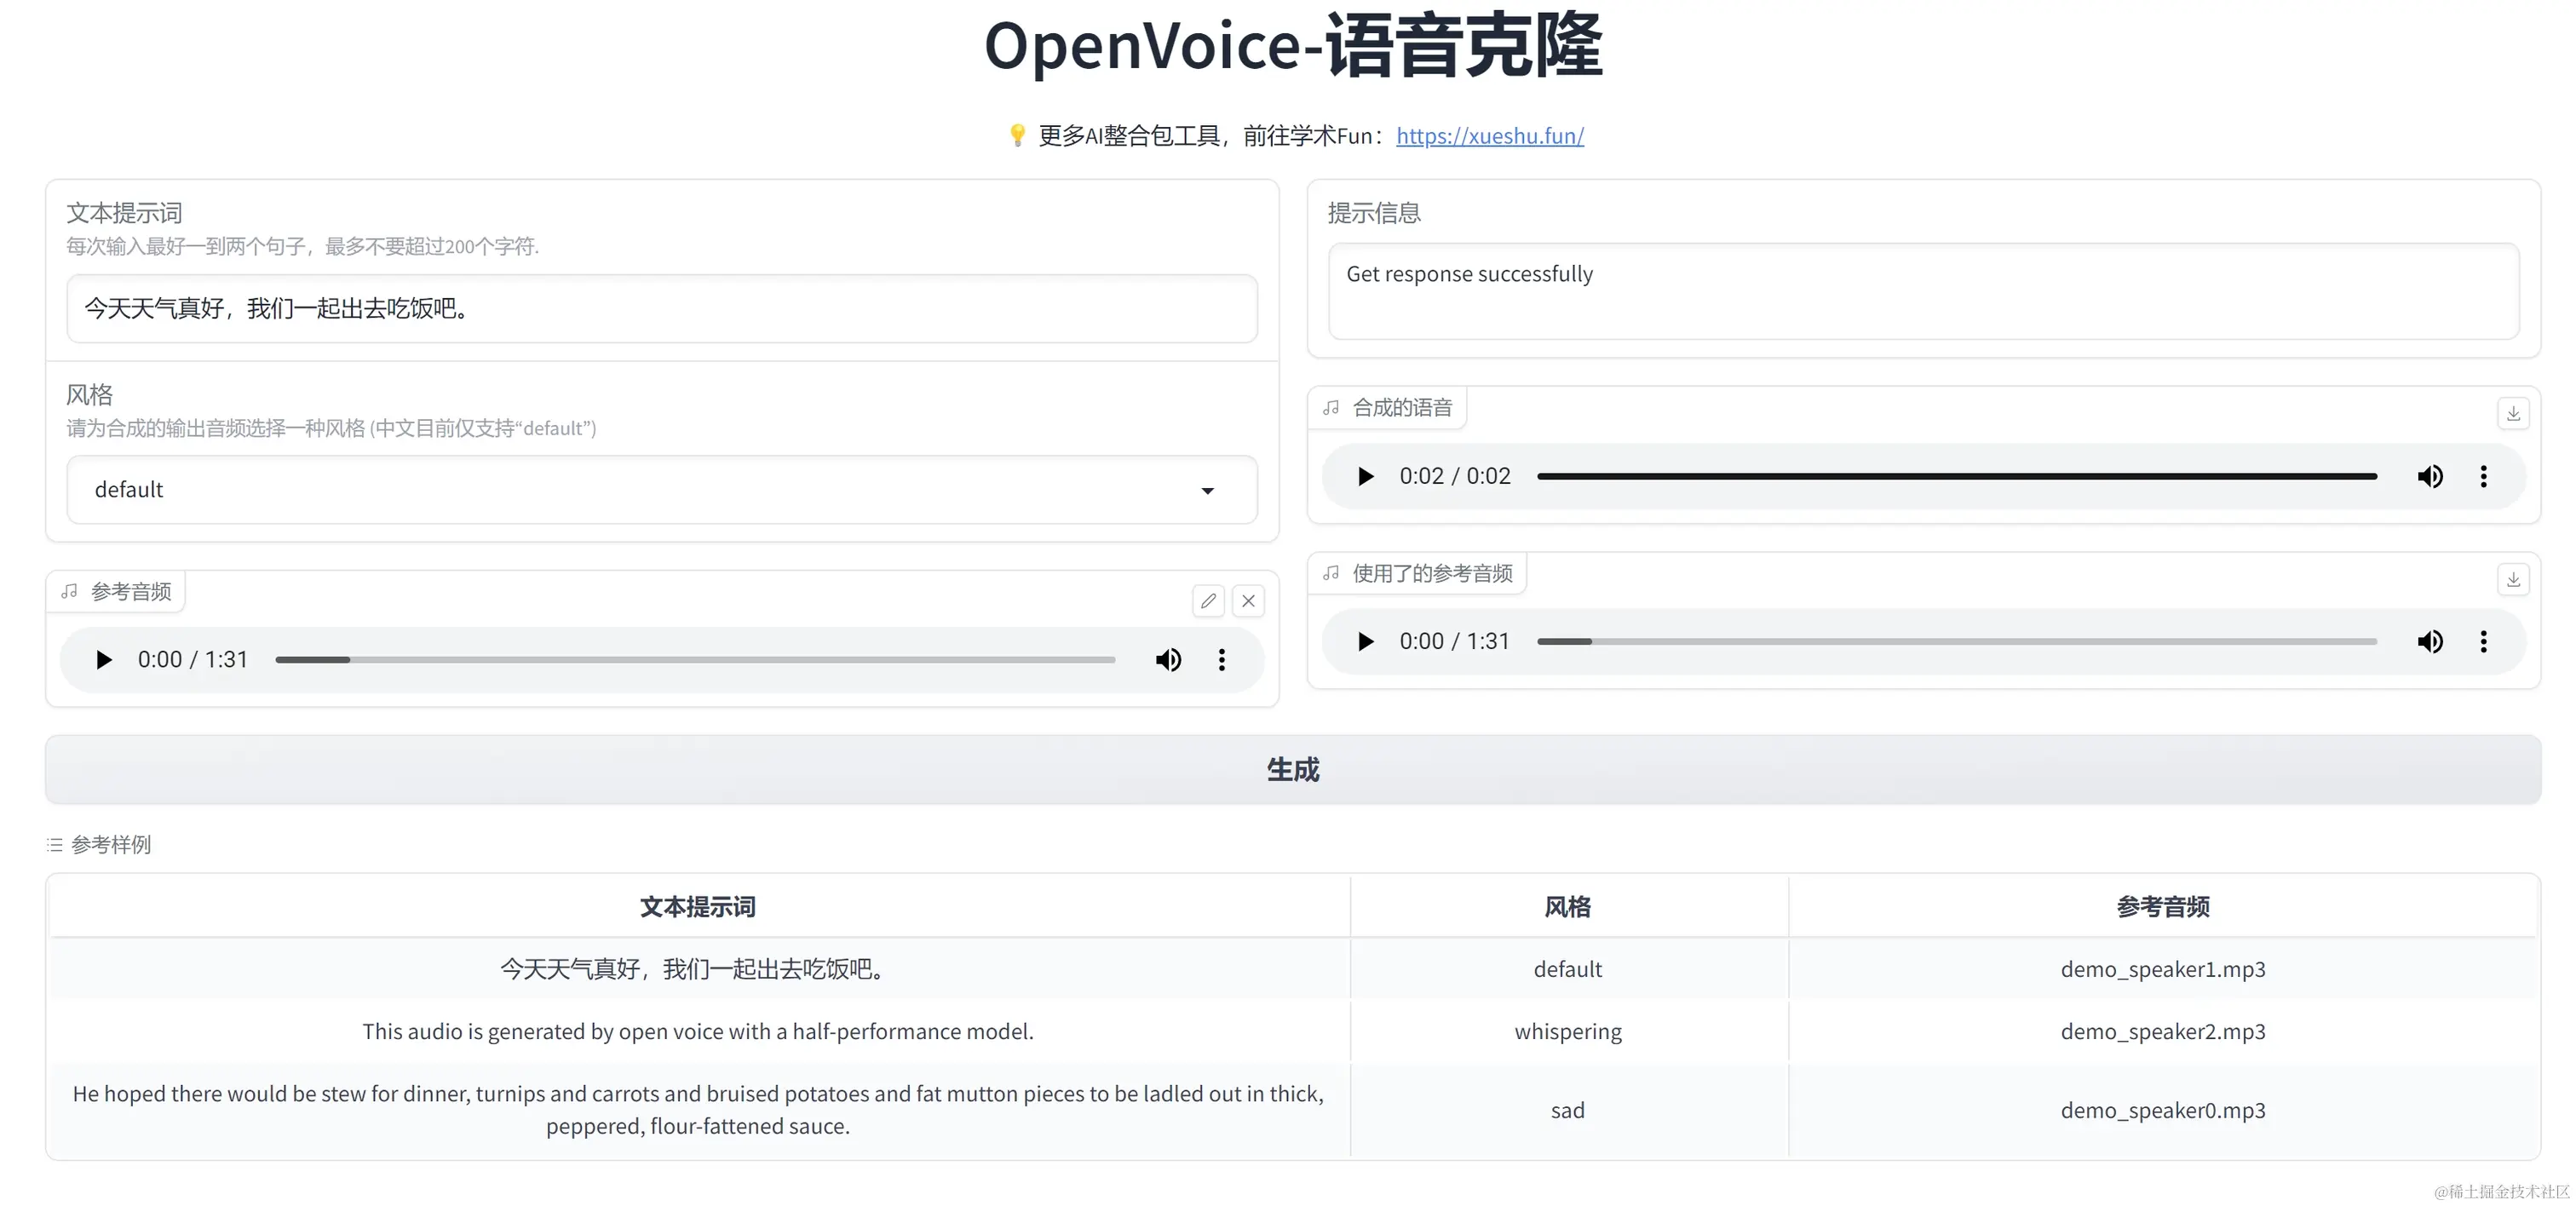2576x1206 pixels.
Task: Click the music note icon beside 参考音频
Action: click(x=69, y=591)
